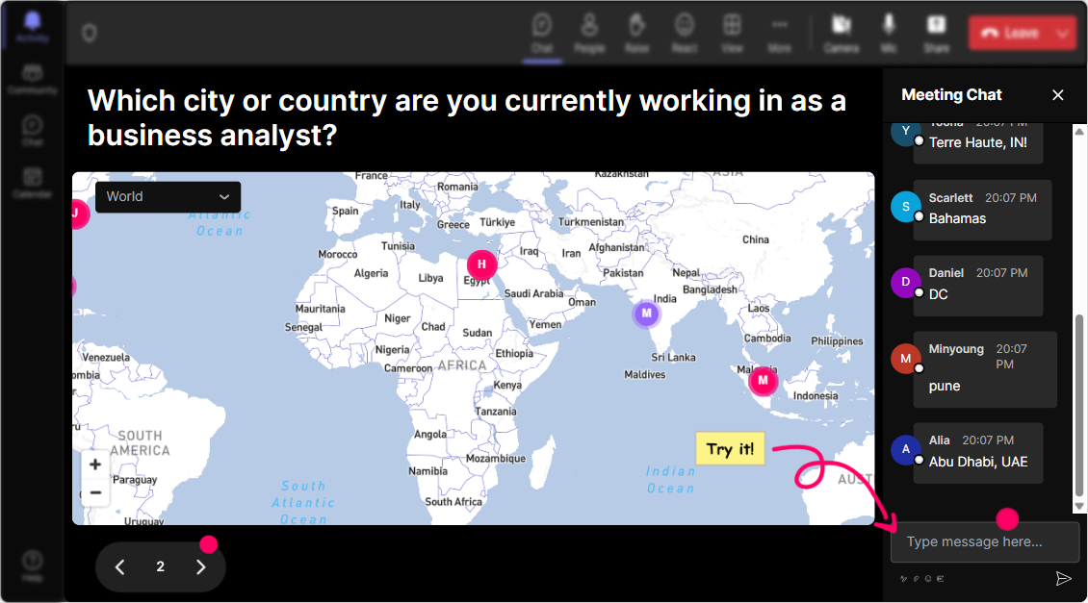Click the purple M pin near India
The image size is (1088, 603).
click(x=647, y=314)
